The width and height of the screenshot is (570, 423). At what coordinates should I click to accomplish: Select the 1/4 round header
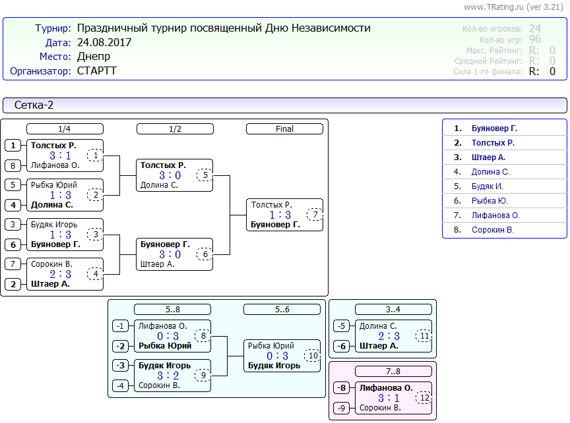click(x=65, y=129)
